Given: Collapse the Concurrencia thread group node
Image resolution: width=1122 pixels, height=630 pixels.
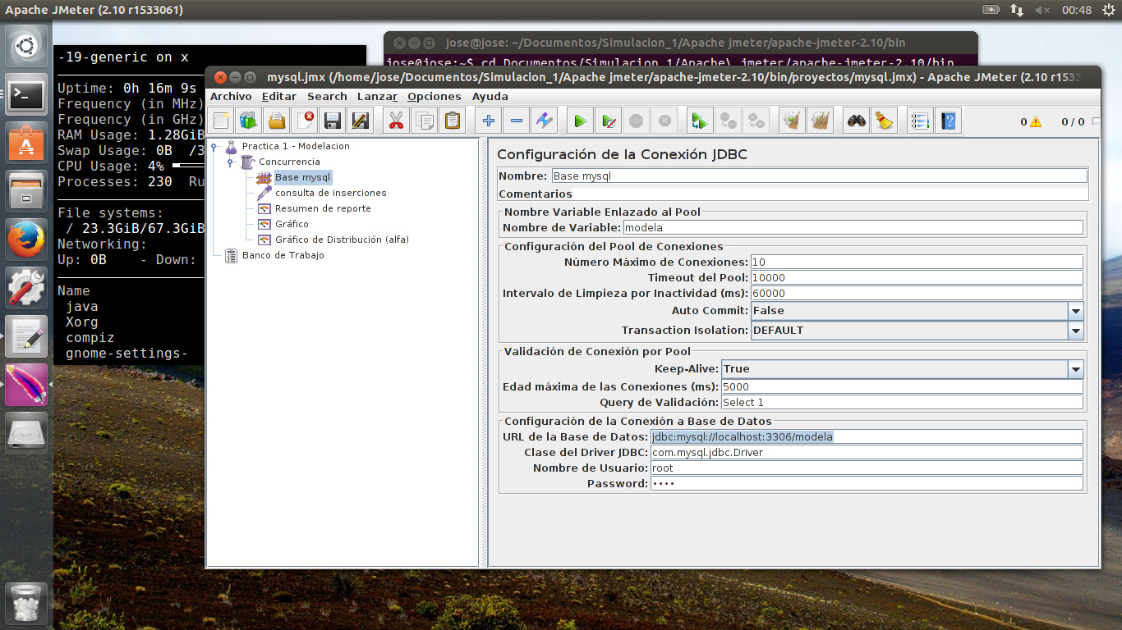Looking at the screenshot, I should [x=231, y=162].
